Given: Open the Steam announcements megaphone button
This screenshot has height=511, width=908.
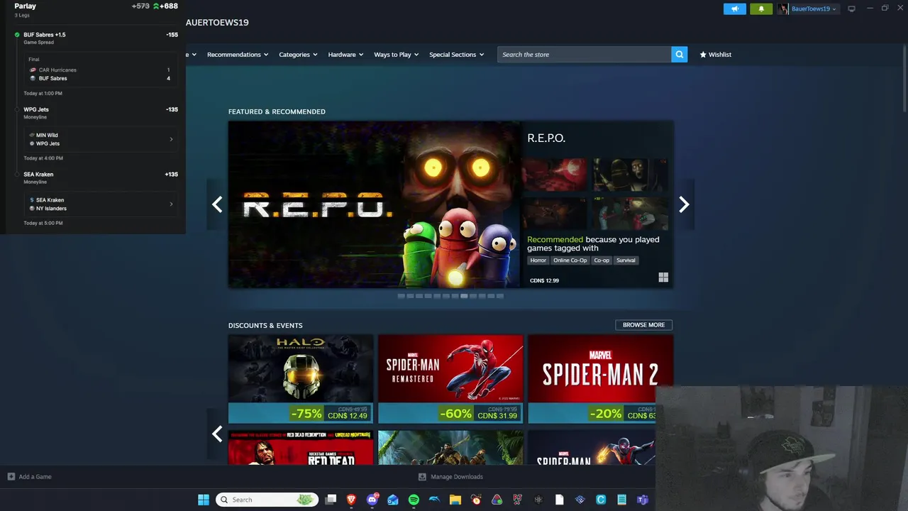Looking at the screenshot, I should tap(734, 9).
